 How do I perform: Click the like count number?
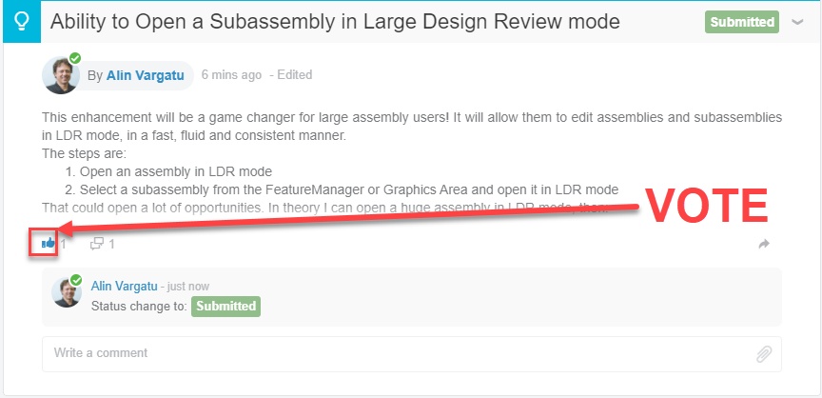click(x=63, y=244)
